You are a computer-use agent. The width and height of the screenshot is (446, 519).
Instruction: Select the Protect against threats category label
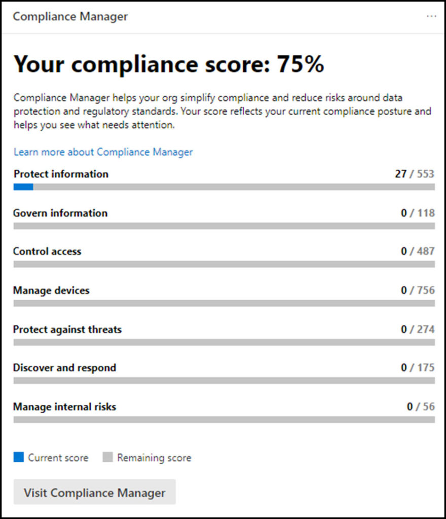(x=67, y=329)
